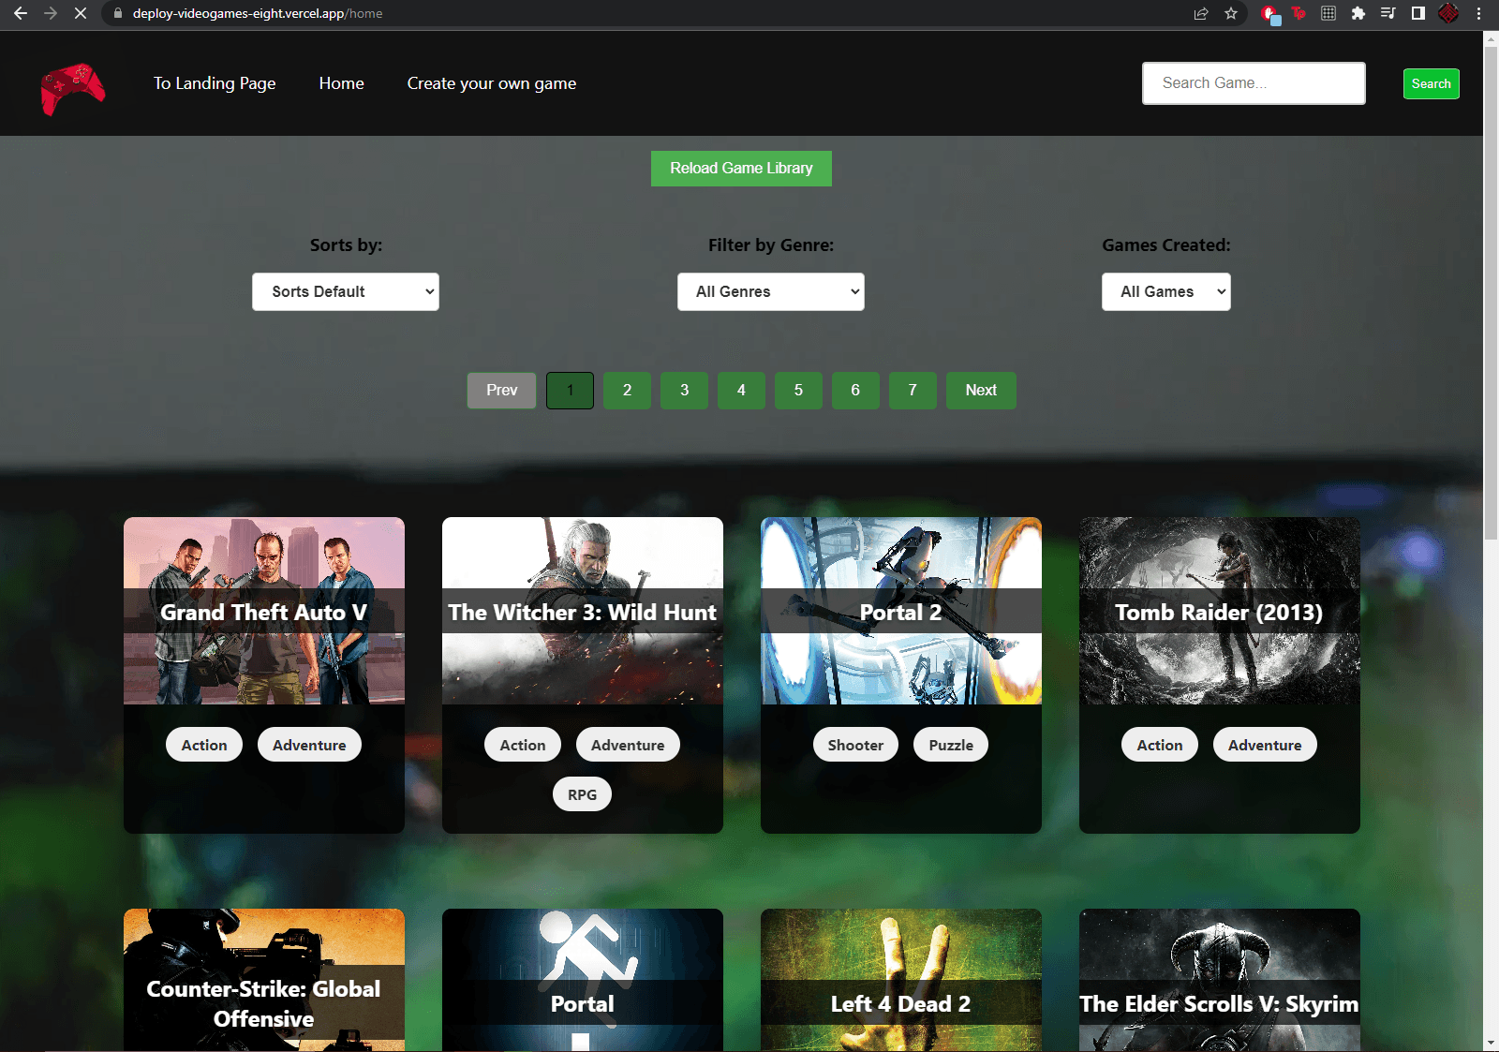Stop page loading with X button

pyautogui.click(x=81, y=13)
